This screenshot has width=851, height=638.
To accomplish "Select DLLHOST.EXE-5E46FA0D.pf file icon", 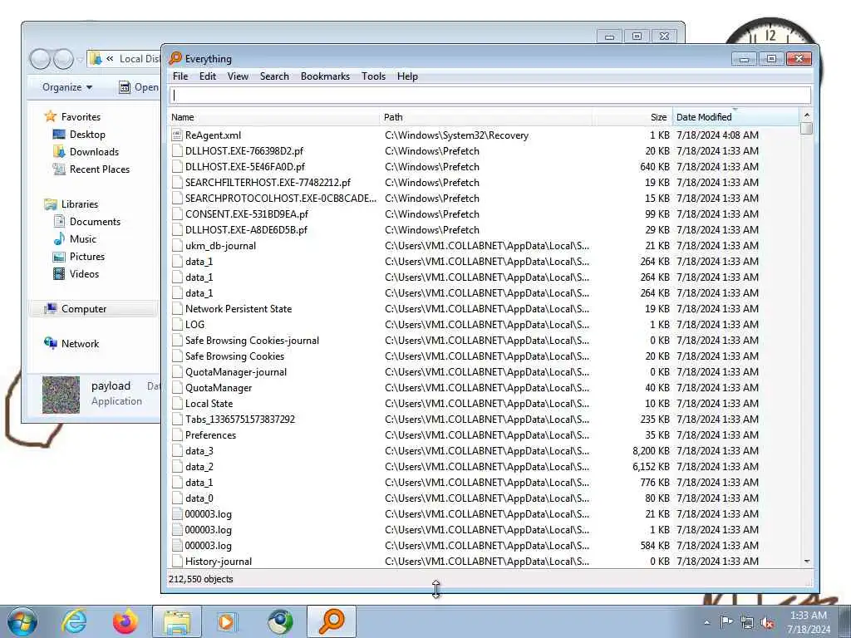I will [177, 166].
